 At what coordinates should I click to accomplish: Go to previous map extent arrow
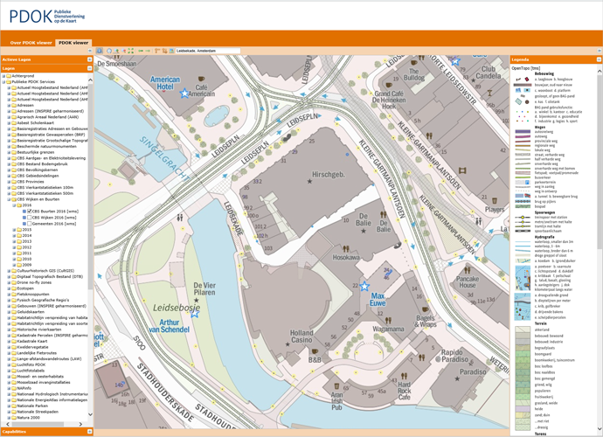[141, 51]
